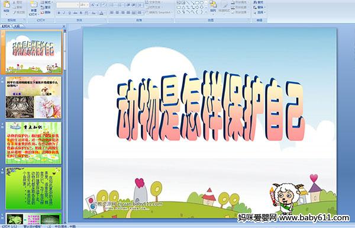Image resolution: width=355 pixels, height=228 pixels.
Task: Select the oval shape in the shapes gallery
Action: click(x=202, y=2)
